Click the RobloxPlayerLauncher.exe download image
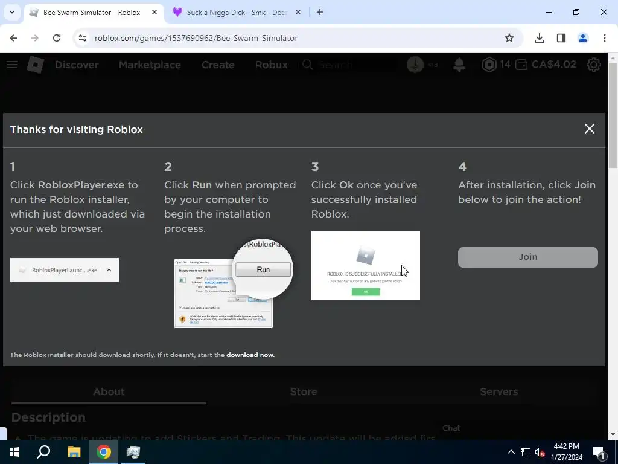The height and width of the screenshot is (464, 618). tap(65, 270)
